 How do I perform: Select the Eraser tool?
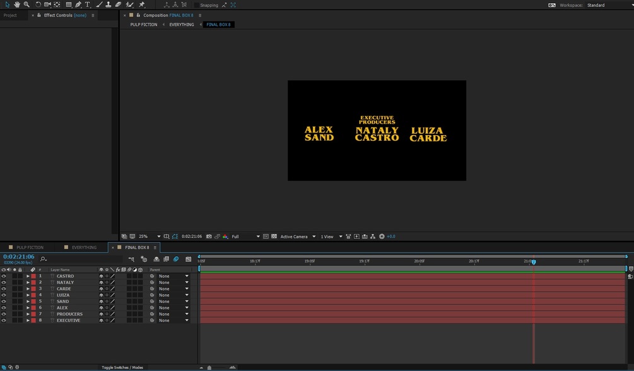click(118, 5)
